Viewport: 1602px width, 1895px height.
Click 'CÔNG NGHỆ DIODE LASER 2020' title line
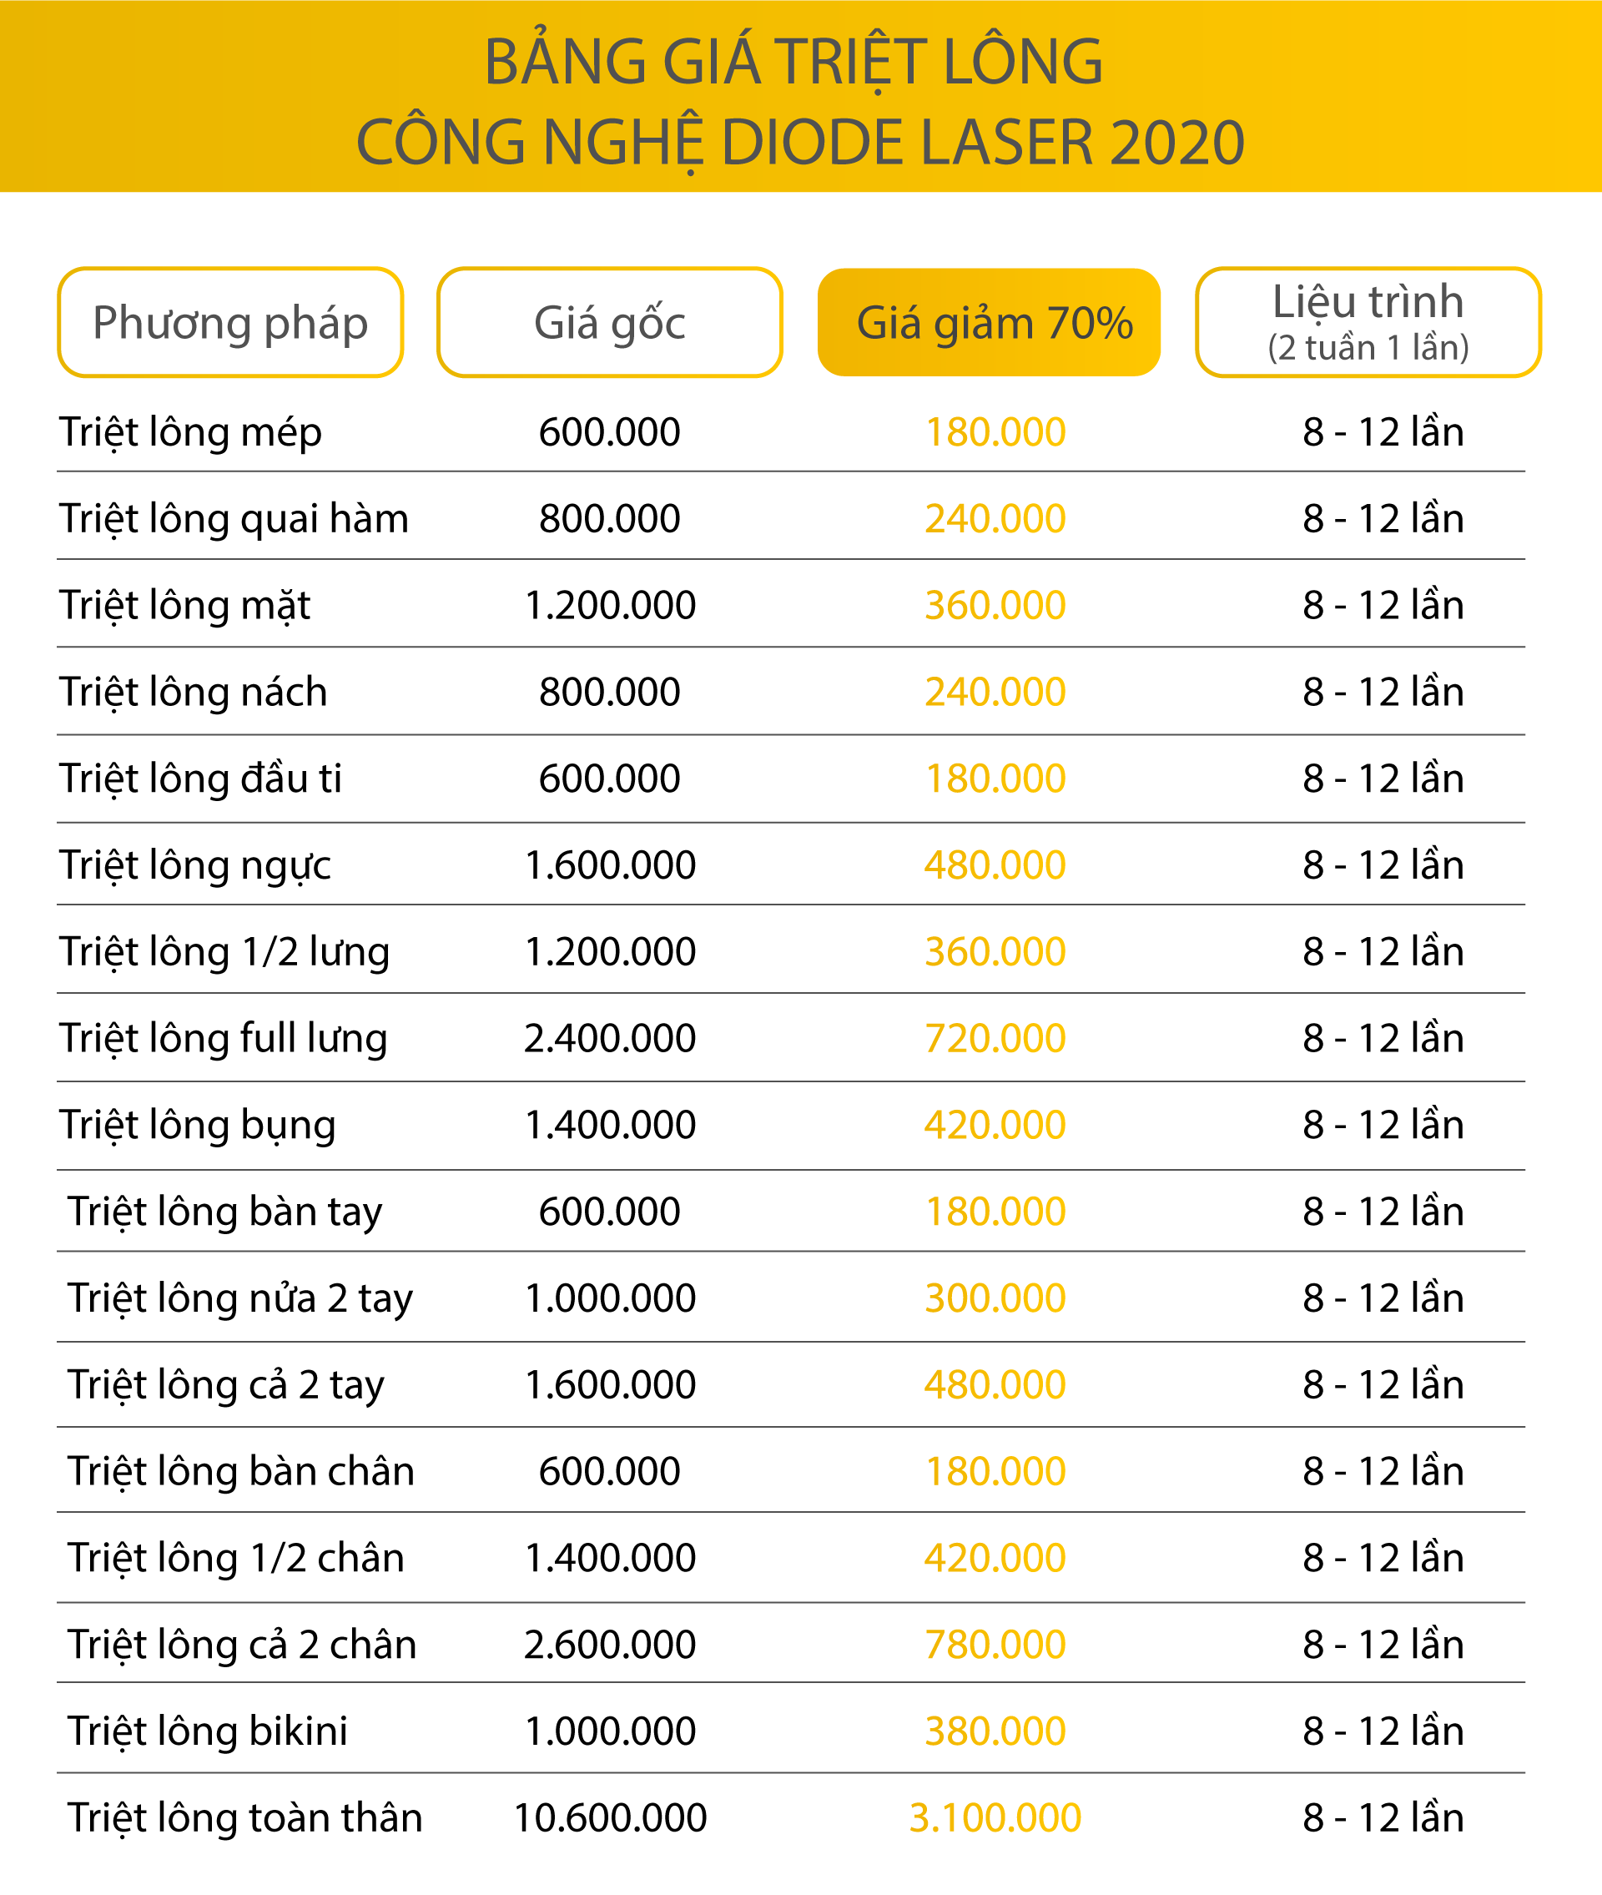tap(799, 143)
